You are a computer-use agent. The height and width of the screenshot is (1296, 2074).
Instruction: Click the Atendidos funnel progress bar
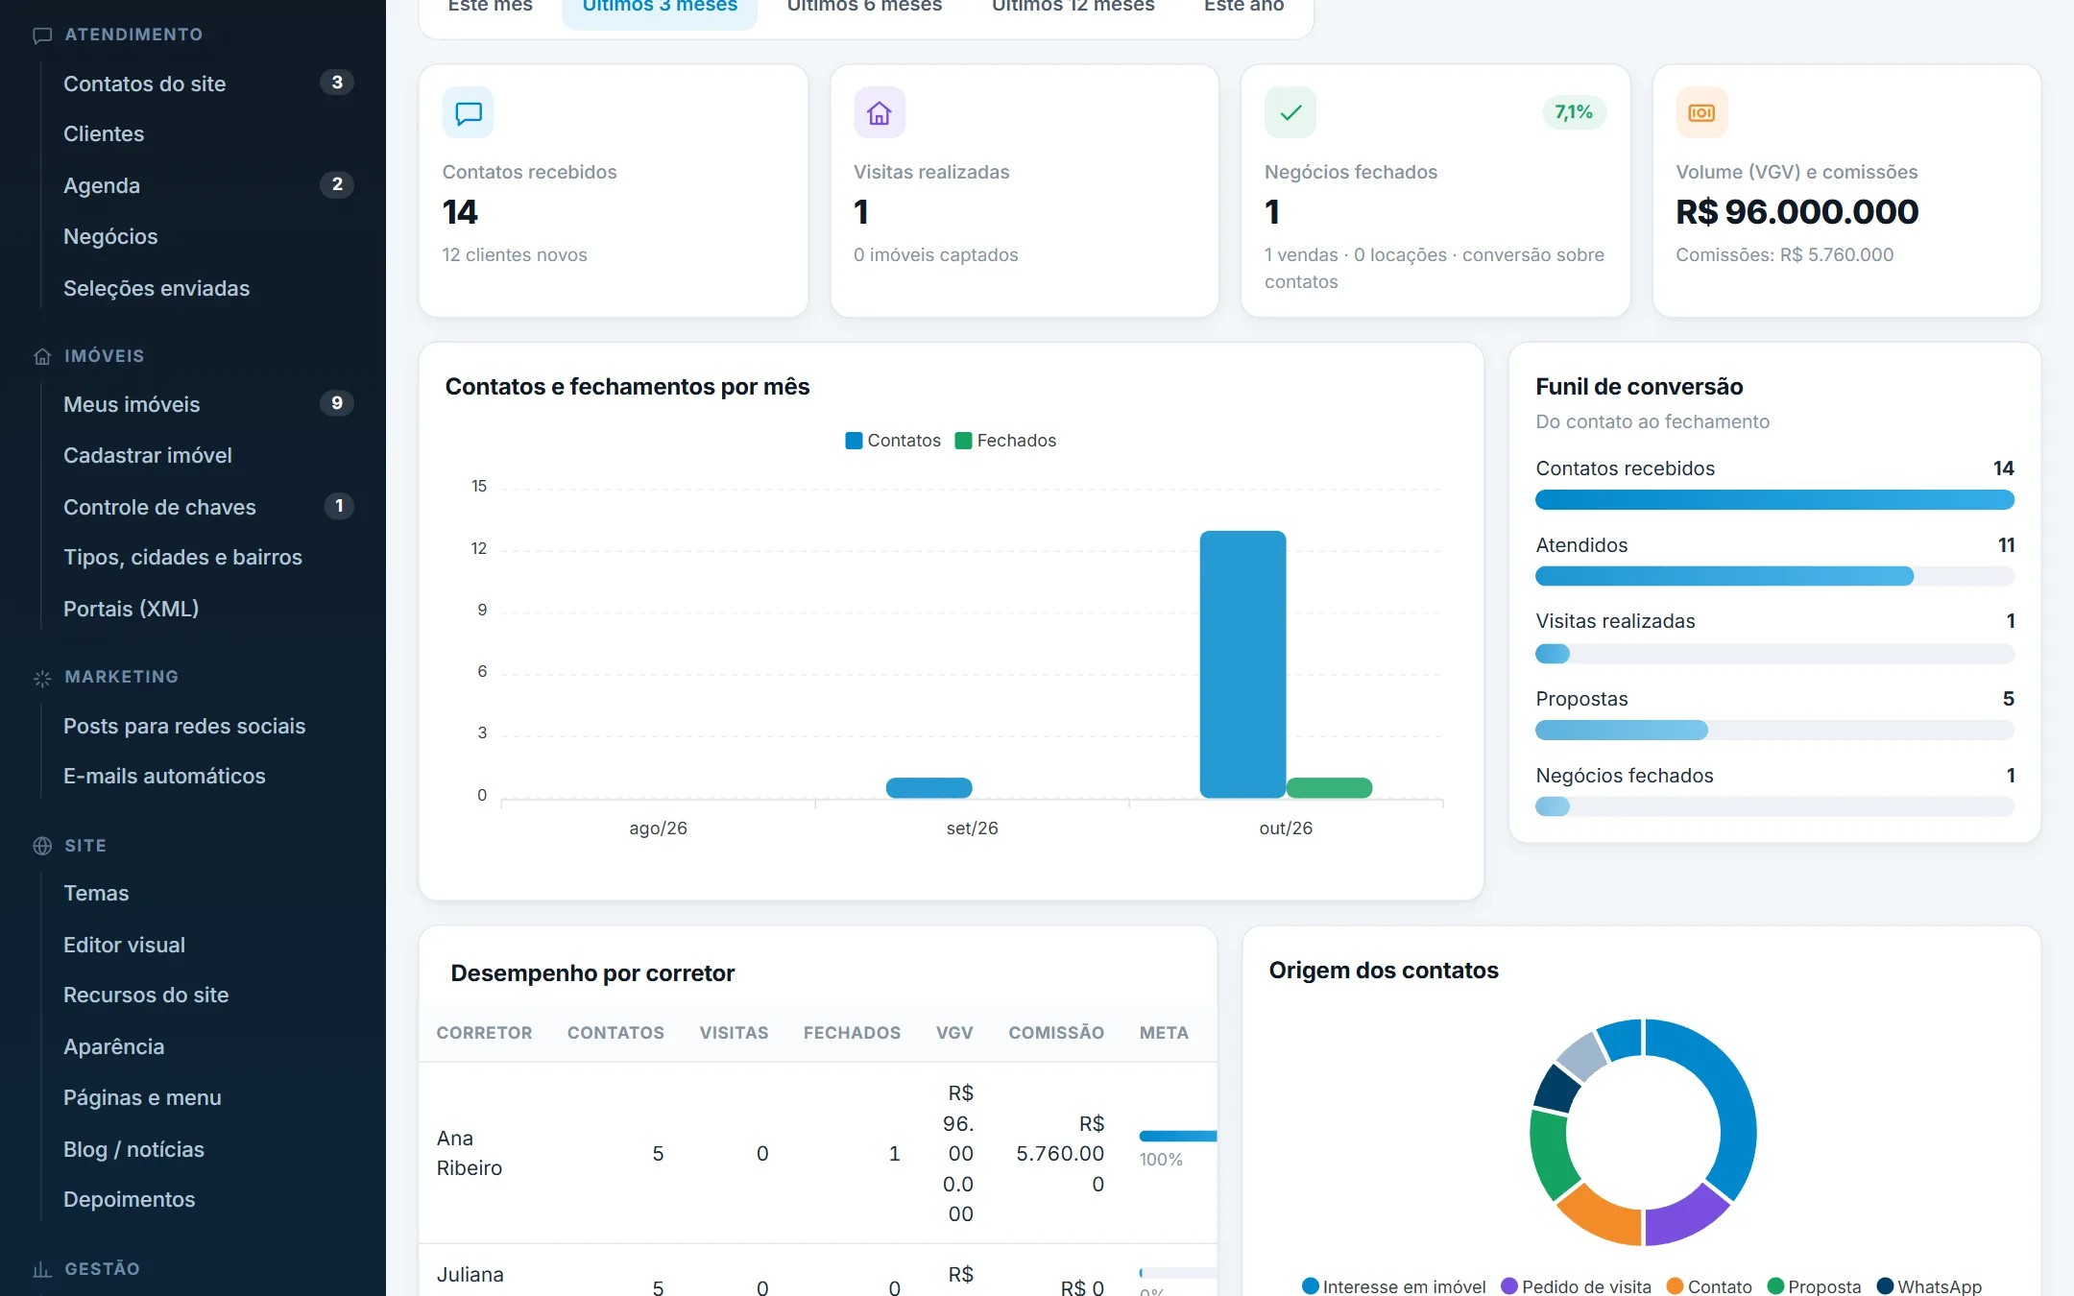(x=1774, y=576)
